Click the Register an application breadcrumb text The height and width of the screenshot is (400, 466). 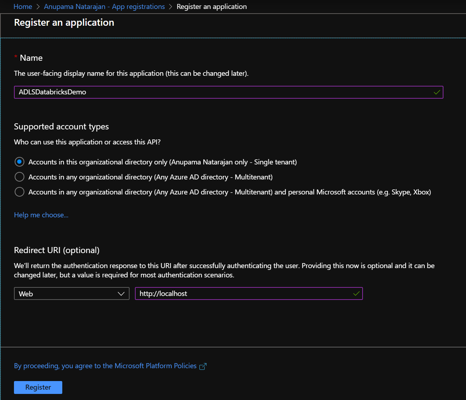pos(212,6)
